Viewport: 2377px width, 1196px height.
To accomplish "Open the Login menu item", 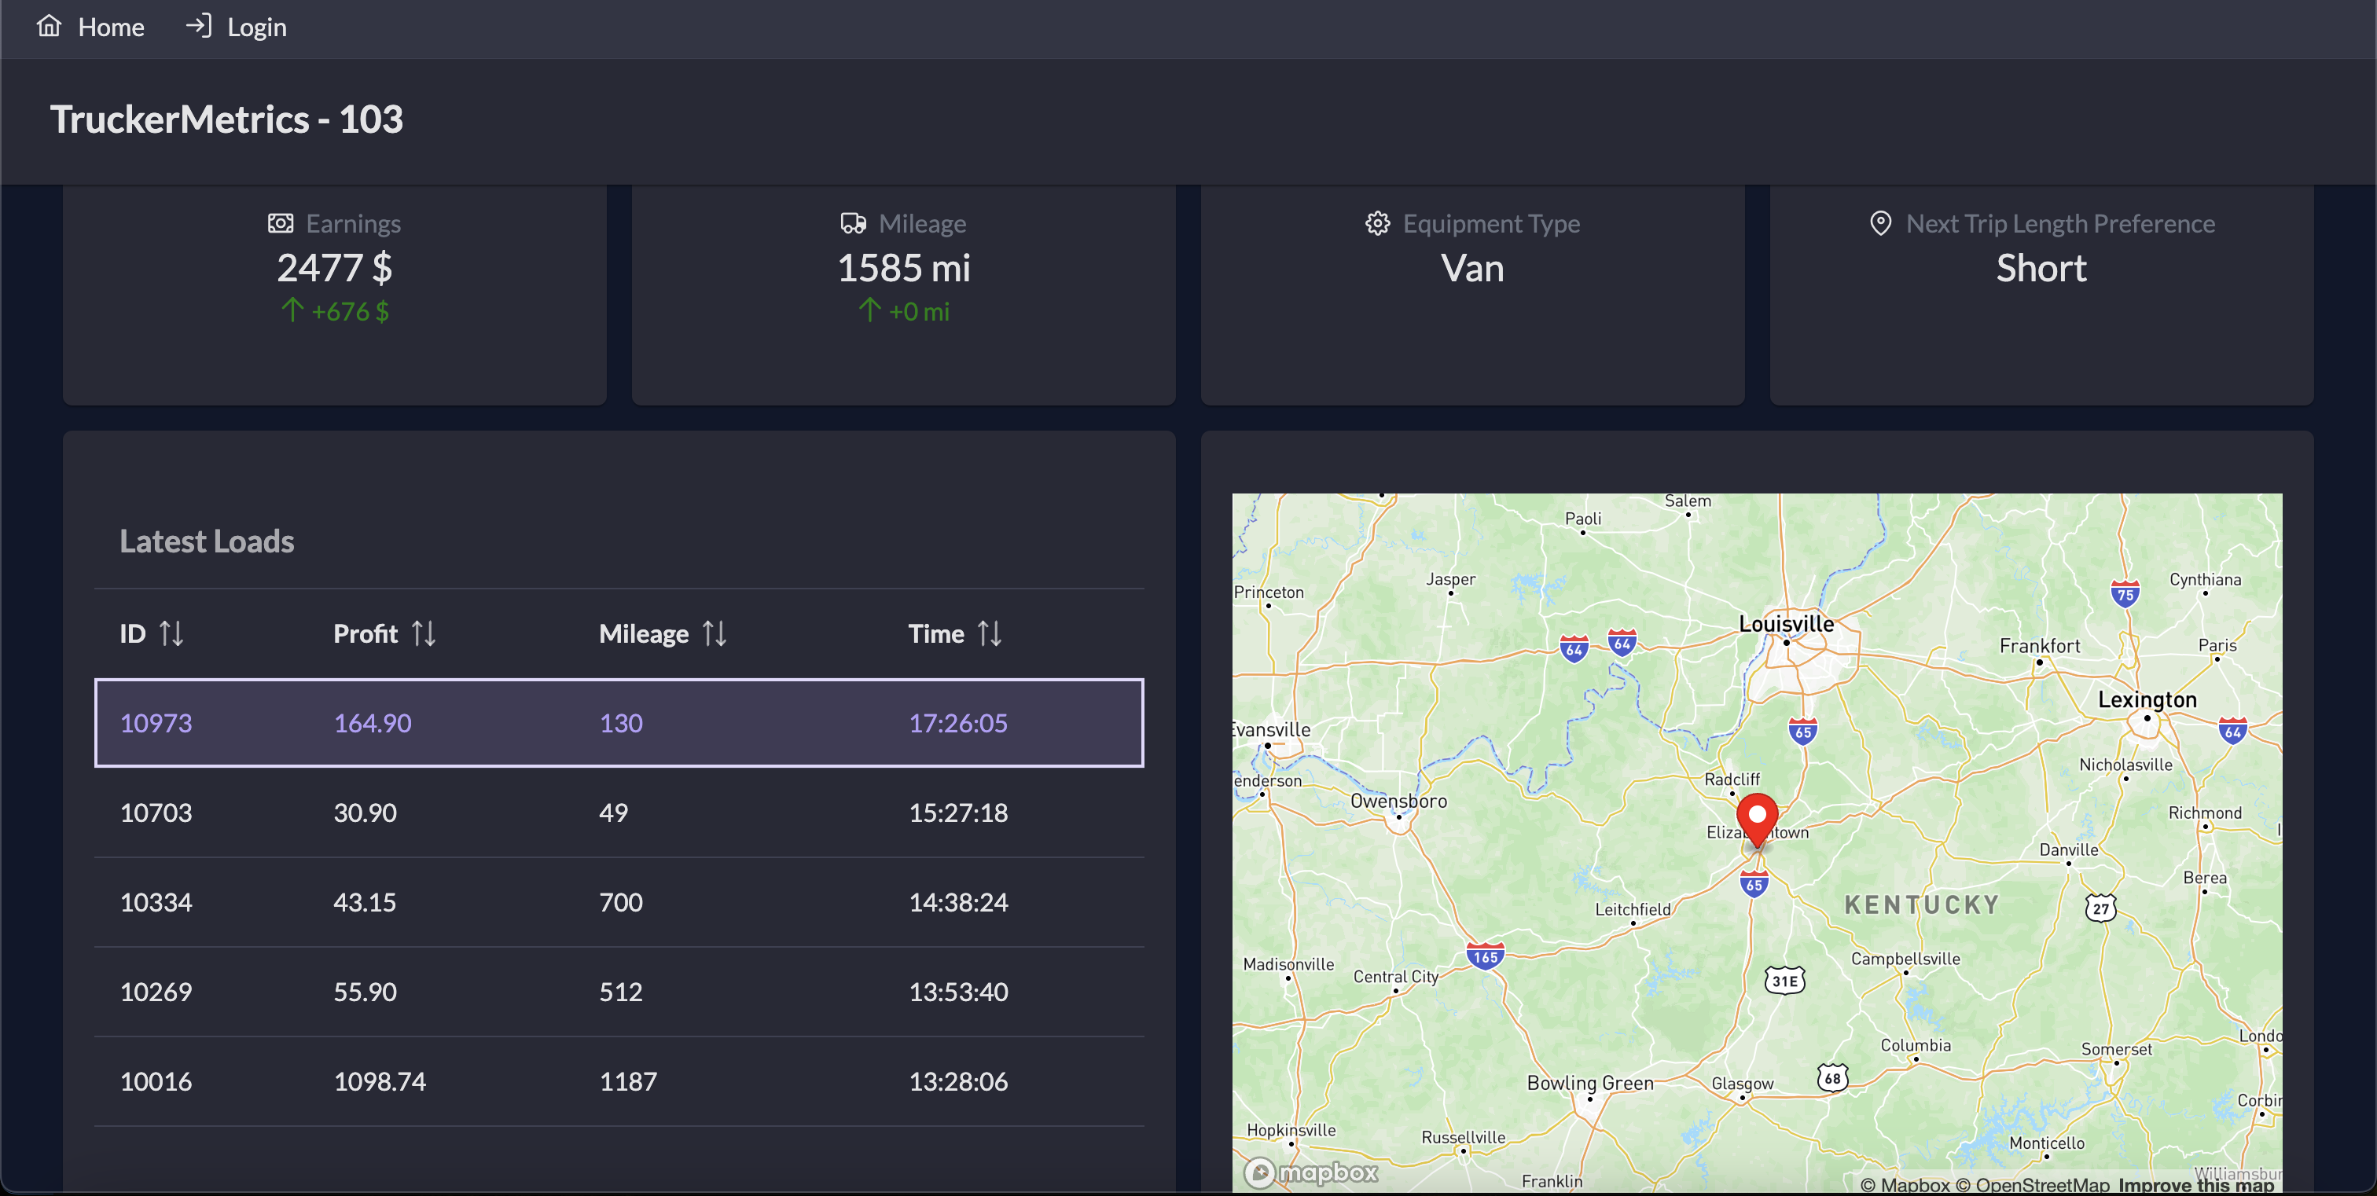I will pos(256,28).
